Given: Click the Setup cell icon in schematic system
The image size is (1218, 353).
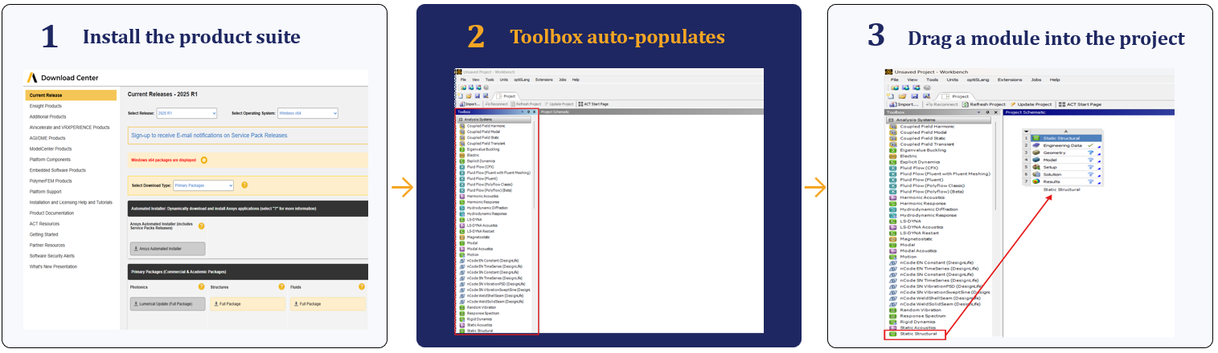Looking at the screenshot, I should click(x=1036, y=167).
